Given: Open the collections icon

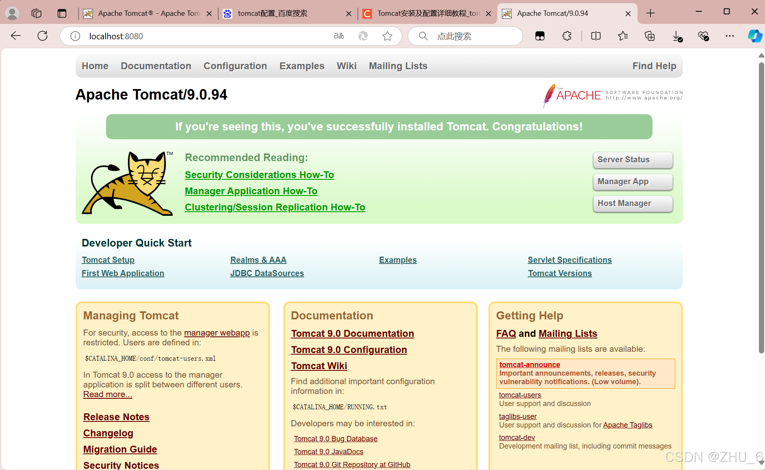Looking at the screenshot, I should tap(650, 36).
